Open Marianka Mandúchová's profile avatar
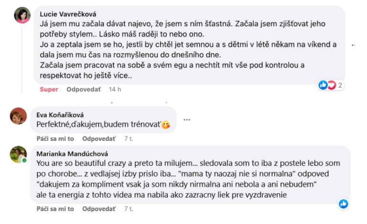This screenshot has height=224, width=367. (x=18, y=154)
